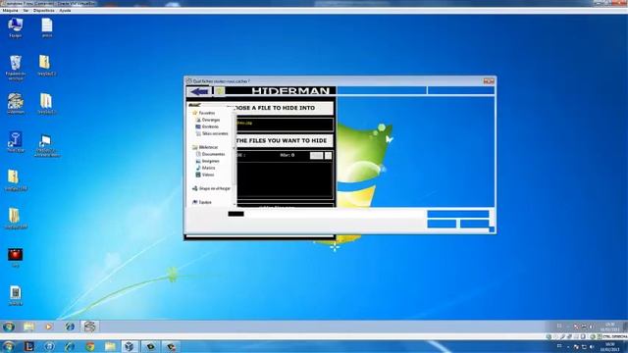Click the Música note icon in tree
Viewport: 628px width, 353px height.
(x=198, y=168)
